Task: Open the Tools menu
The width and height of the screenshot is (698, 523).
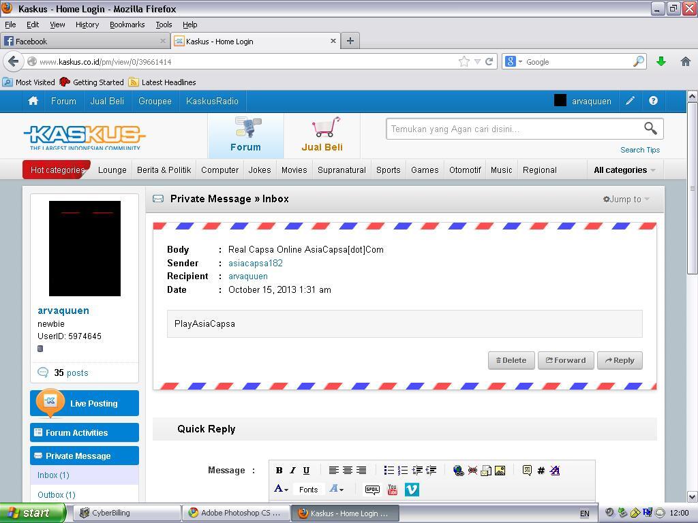Action: coord(164,25)
